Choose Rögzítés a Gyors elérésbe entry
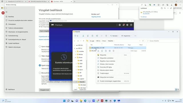Screen dimensions: 183x103 (113, 61)
